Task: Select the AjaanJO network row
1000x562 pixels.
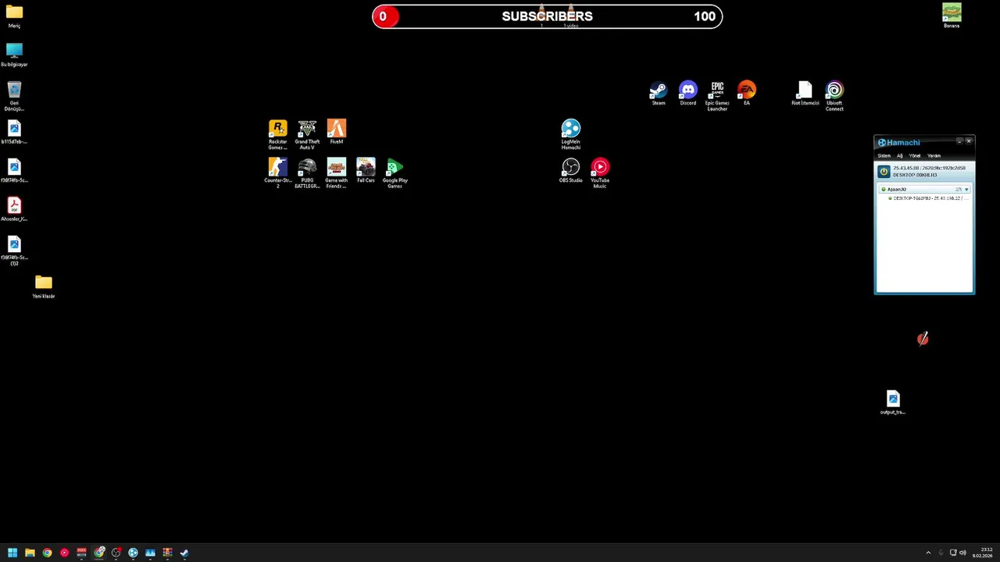Action: tap(925, 190)
